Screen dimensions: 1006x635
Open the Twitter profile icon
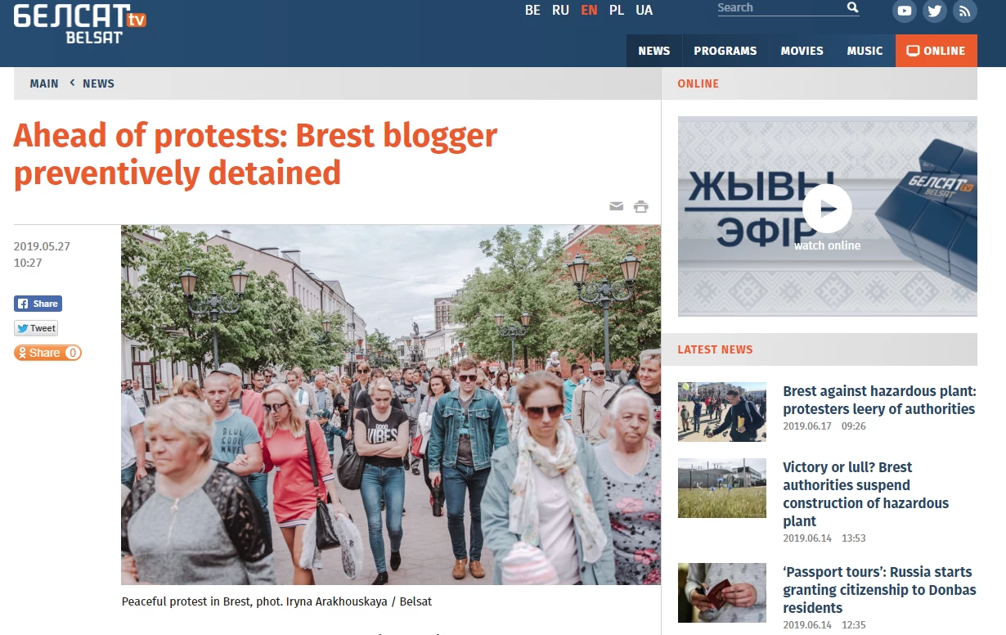pos(934,11)
